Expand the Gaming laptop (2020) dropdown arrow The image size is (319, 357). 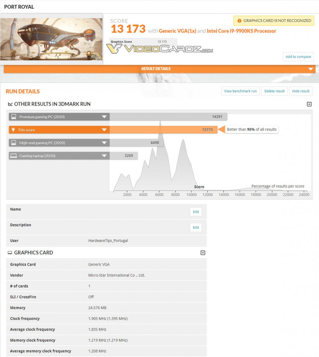pyautogui.click(x=104, y=156)
